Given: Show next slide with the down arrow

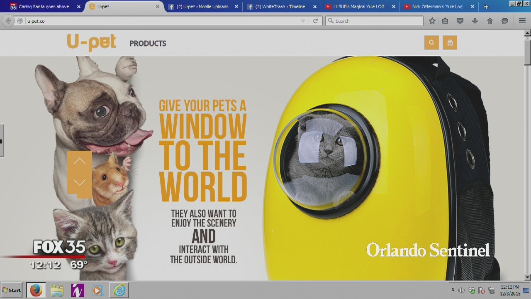Looking at the screenshot, I should click(x=80, y=183).
